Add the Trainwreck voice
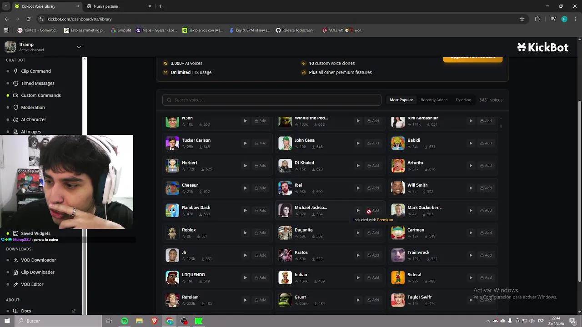This screenshot has height=327, width=582. click(x=486, y=255)
